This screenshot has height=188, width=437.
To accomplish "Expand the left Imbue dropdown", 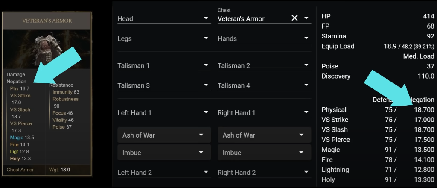I will (164, 153).
